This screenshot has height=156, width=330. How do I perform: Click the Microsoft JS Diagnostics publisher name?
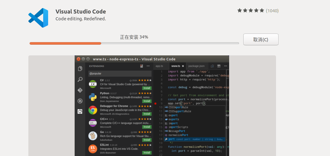pyautogui.click(x=115, y=114)
